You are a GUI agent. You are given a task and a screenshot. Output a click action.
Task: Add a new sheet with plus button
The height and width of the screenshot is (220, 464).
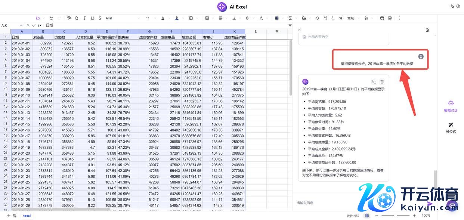click(x=9, y=216)
